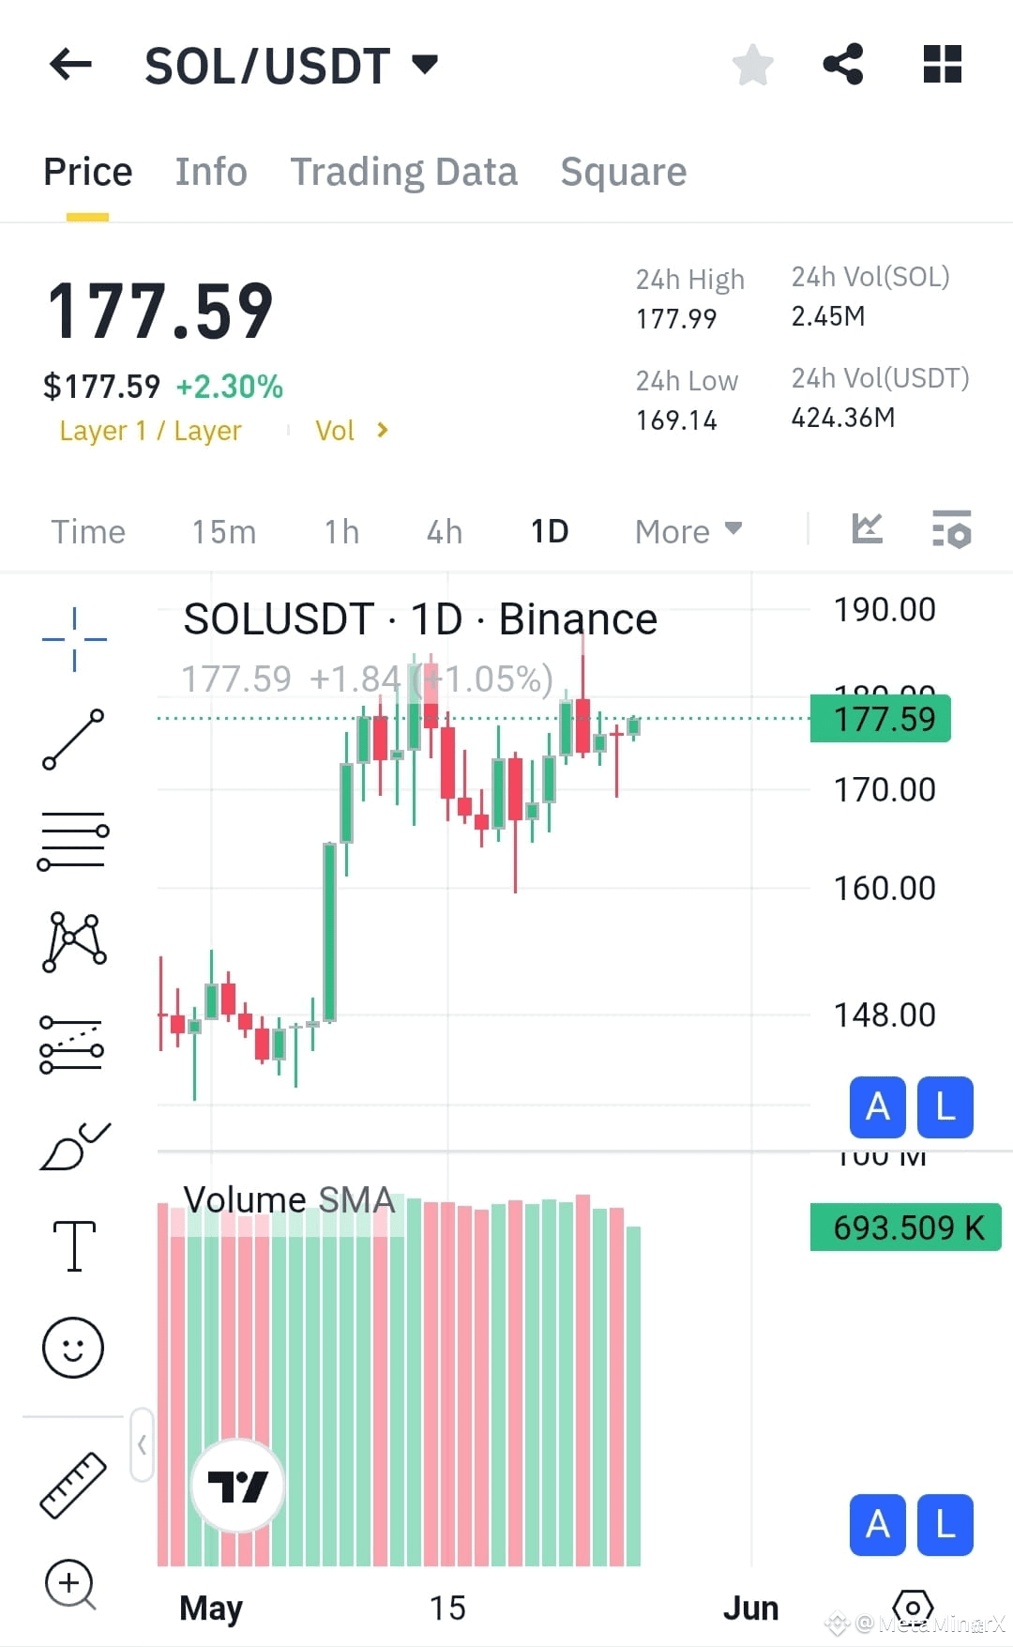Share this chart via share icon
This screenshot has height=1647, width=1013.
[842, 65]
